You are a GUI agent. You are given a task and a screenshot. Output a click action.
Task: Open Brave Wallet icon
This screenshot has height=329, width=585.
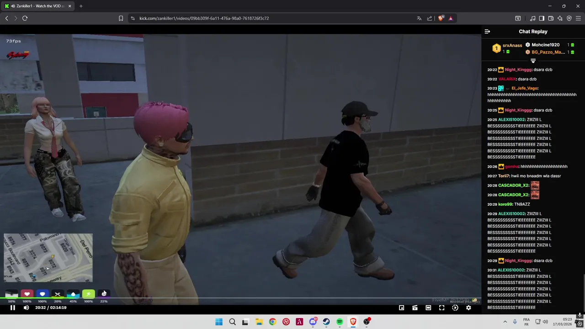(x=551, y=18)
